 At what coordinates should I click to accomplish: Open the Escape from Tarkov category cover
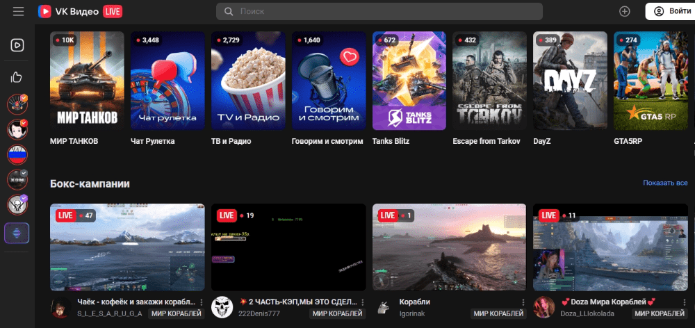490,81
